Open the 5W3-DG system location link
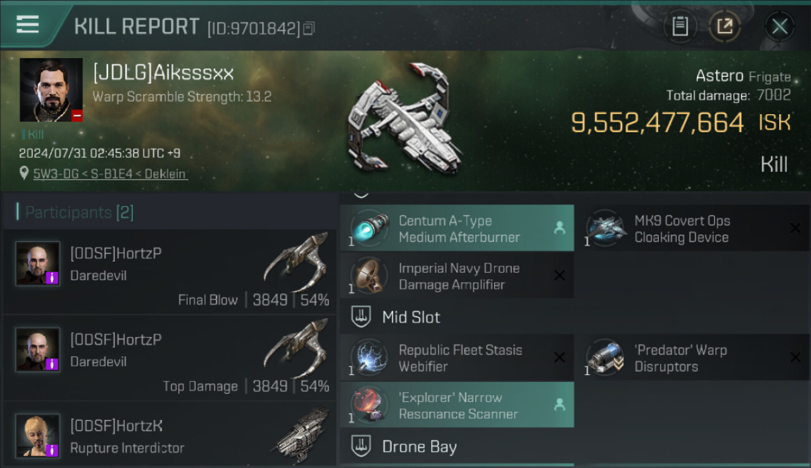Viewport: 811px width, 468px height. [x=54, y=174]
